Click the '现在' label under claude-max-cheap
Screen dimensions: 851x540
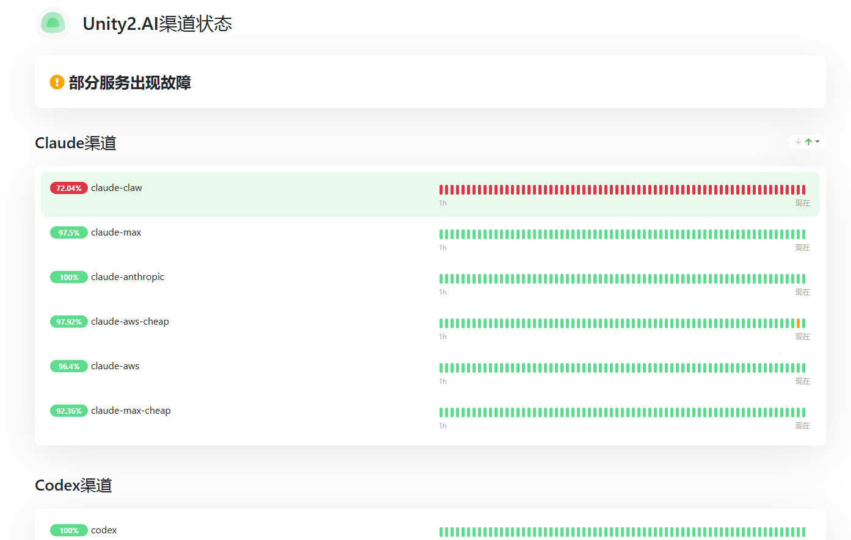pyautogui.click(x=802, y=426)
